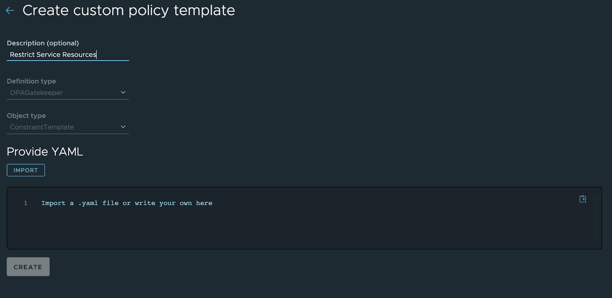The width and height of the screenshot is (612, 298).
Task: Click the YAML editor vertical scrollbar
Action: (x=597, y=218)
